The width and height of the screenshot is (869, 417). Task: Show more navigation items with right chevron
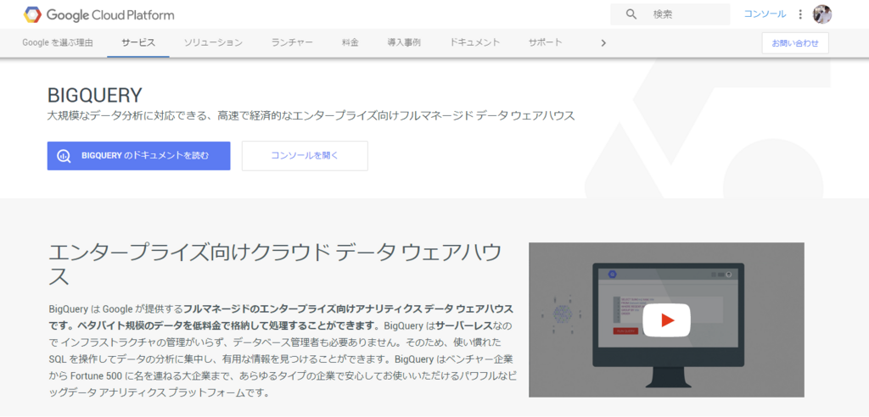click(603, 42)
